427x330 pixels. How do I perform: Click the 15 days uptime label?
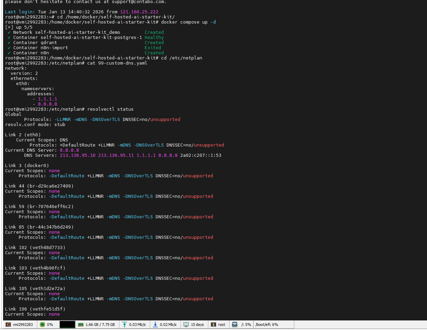197,325
